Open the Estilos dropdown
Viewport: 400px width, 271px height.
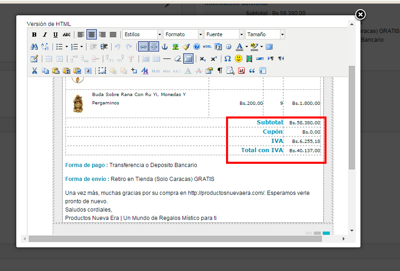(x=142, y=34)
